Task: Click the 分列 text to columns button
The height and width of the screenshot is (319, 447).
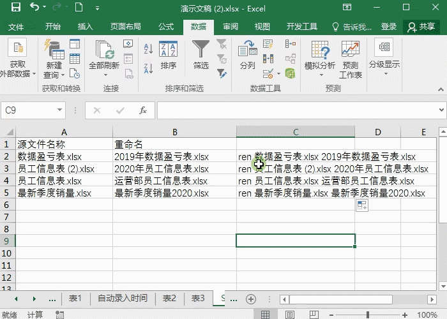Action: coord(248,55)
